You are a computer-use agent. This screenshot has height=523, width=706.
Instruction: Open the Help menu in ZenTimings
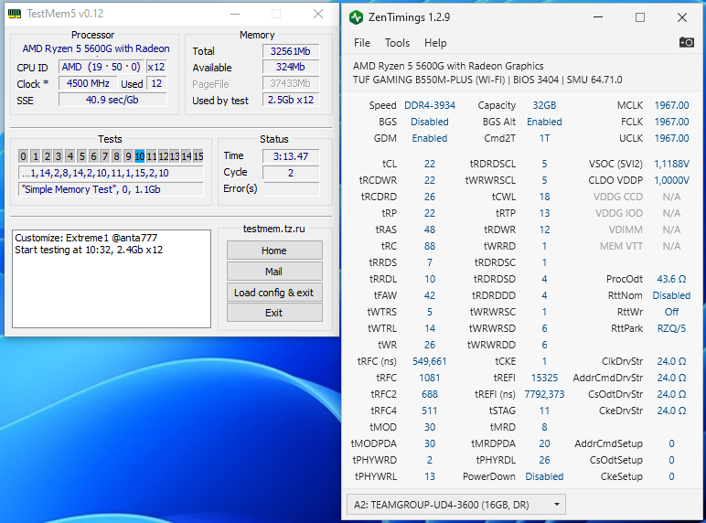[435, 43]
